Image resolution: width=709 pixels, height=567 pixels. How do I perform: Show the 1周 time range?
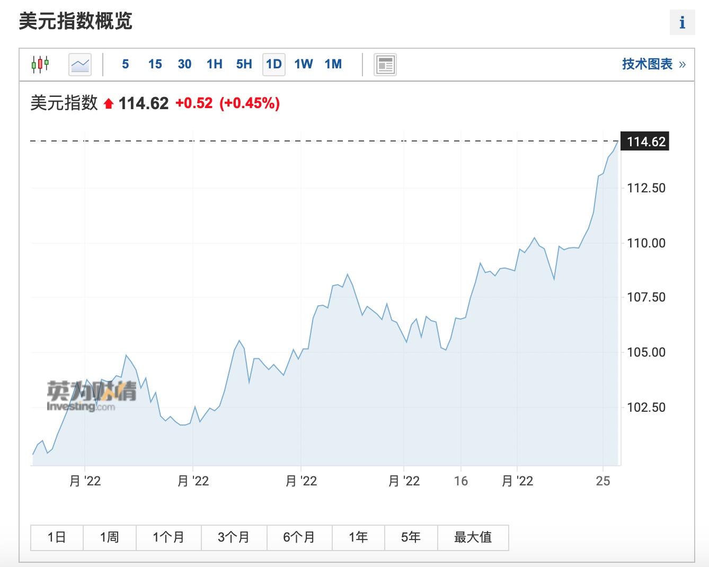point(110,537)
